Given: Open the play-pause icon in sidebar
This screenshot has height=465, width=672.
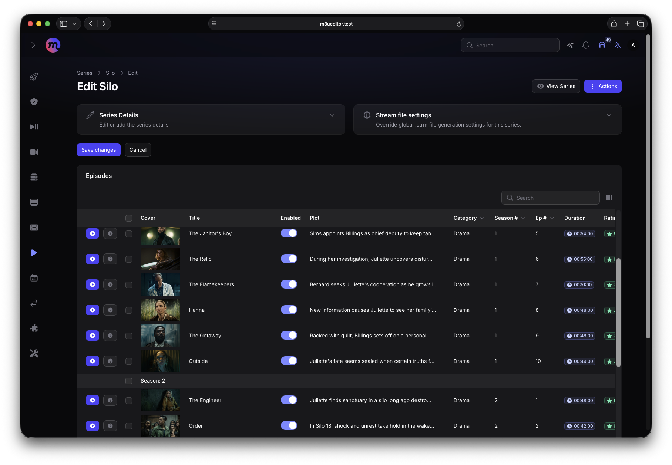Looking at the screenshot, I should point(34,127).
